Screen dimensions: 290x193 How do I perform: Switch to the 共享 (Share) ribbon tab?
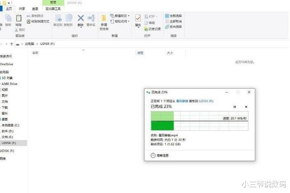tap(22, 9)
